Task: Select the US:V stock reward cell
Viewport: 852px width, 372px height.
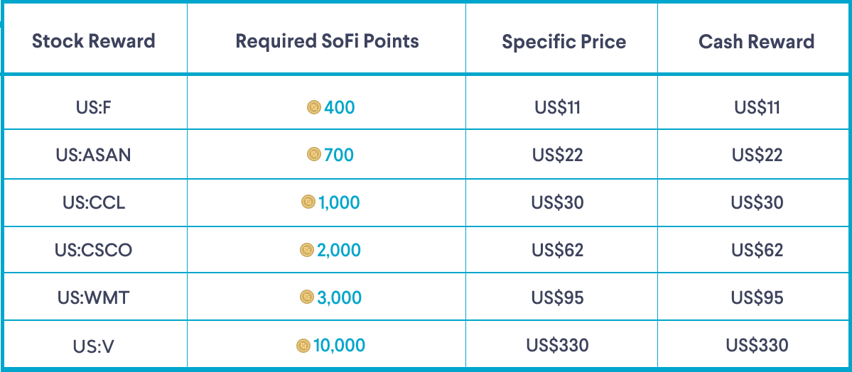Action: pyautogui.click(x=93, y=346)
